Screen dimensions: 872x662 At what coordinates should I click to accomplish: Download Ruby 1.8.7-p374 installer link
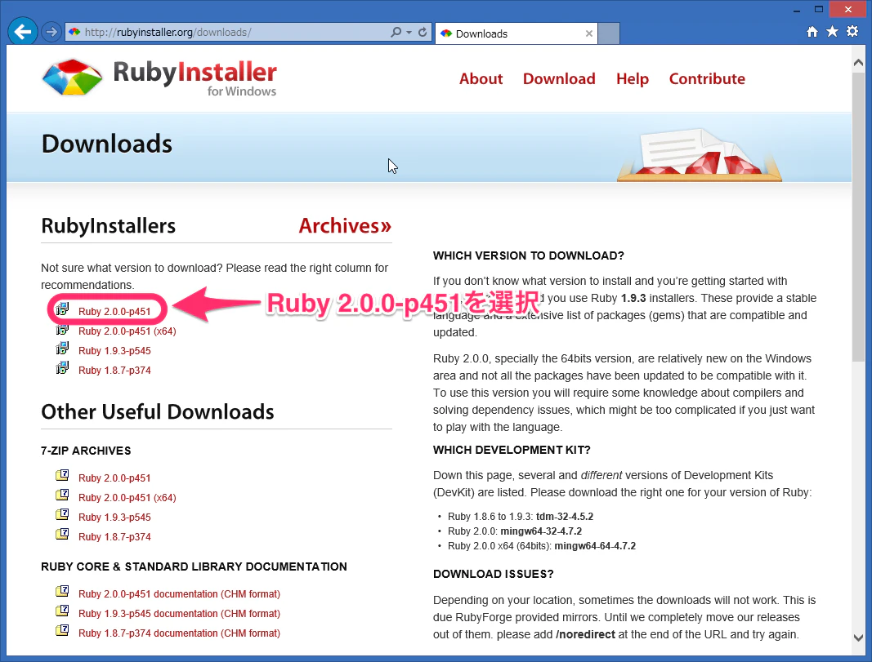114,371
